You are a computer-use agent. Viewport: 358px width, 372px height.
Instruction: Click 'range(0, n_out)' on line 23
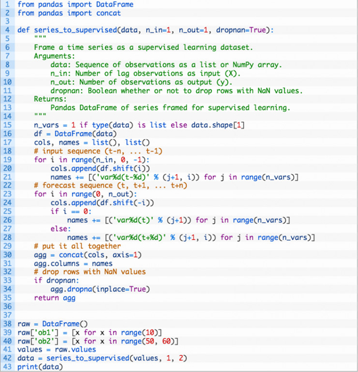(102, 194)
